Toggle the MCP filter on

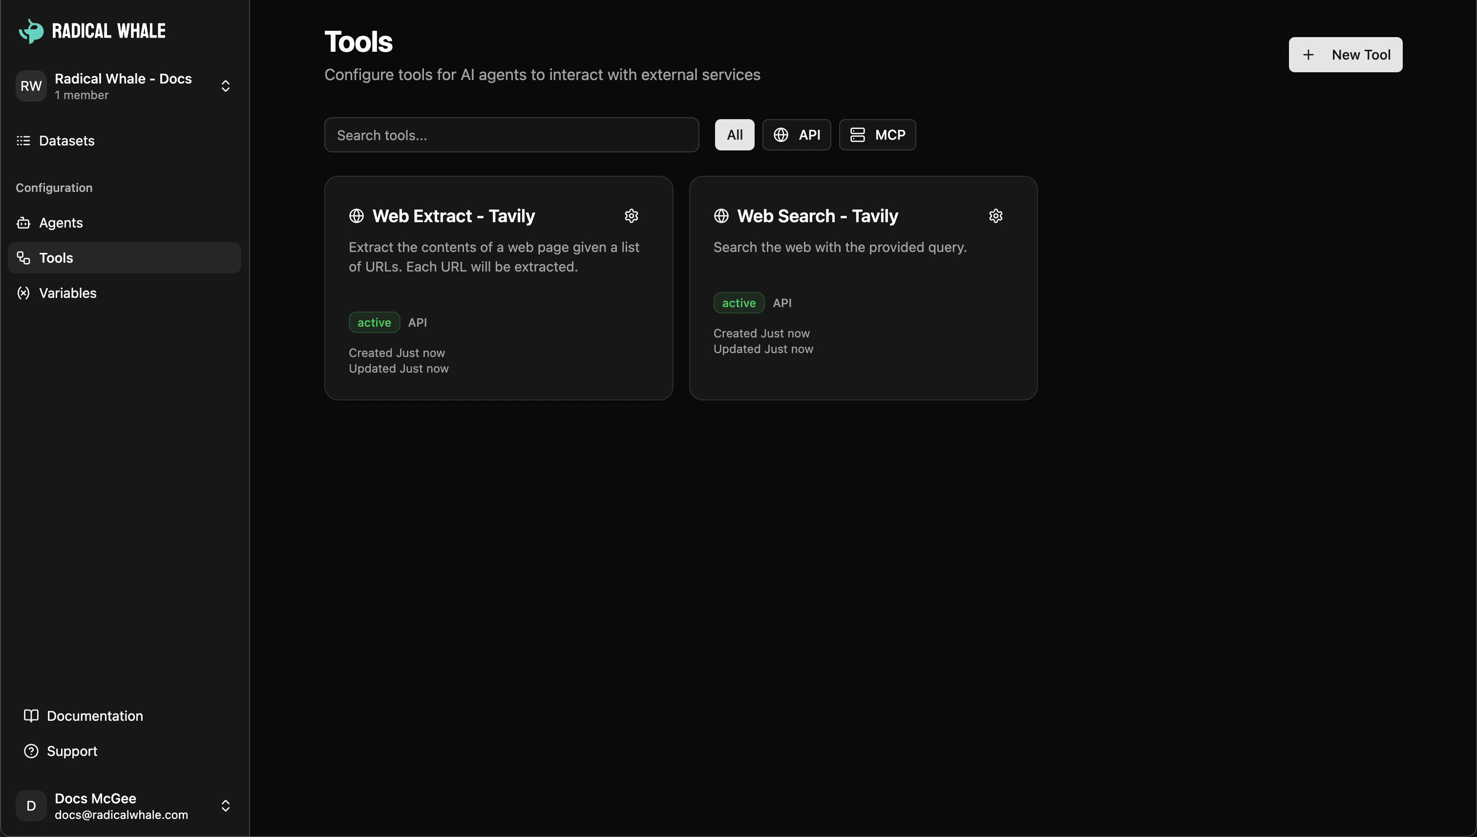tap(877, 134)
